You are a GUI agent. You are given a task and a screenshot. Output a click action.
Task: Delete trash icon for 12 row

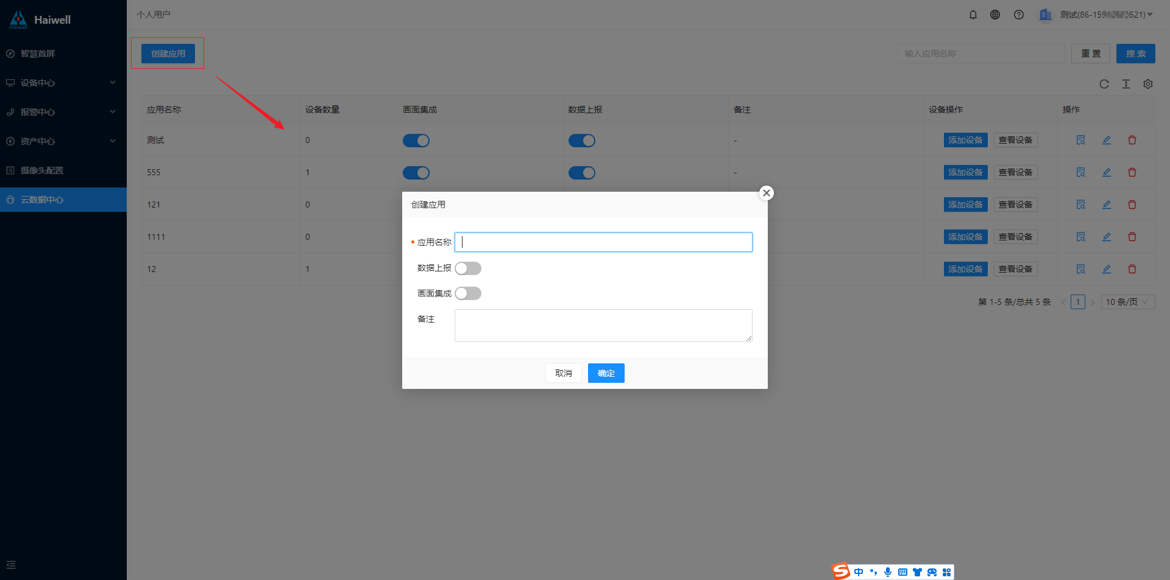(x=1132, y=269)
